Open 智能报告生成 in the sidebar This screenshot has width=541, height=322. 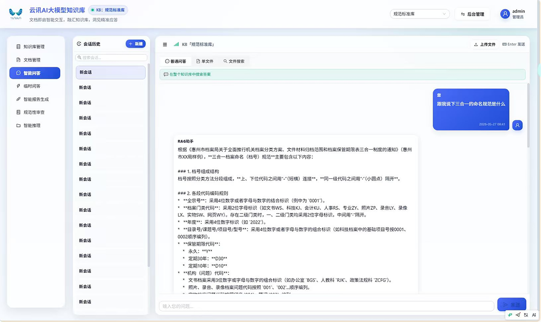(x=35, y=99)
